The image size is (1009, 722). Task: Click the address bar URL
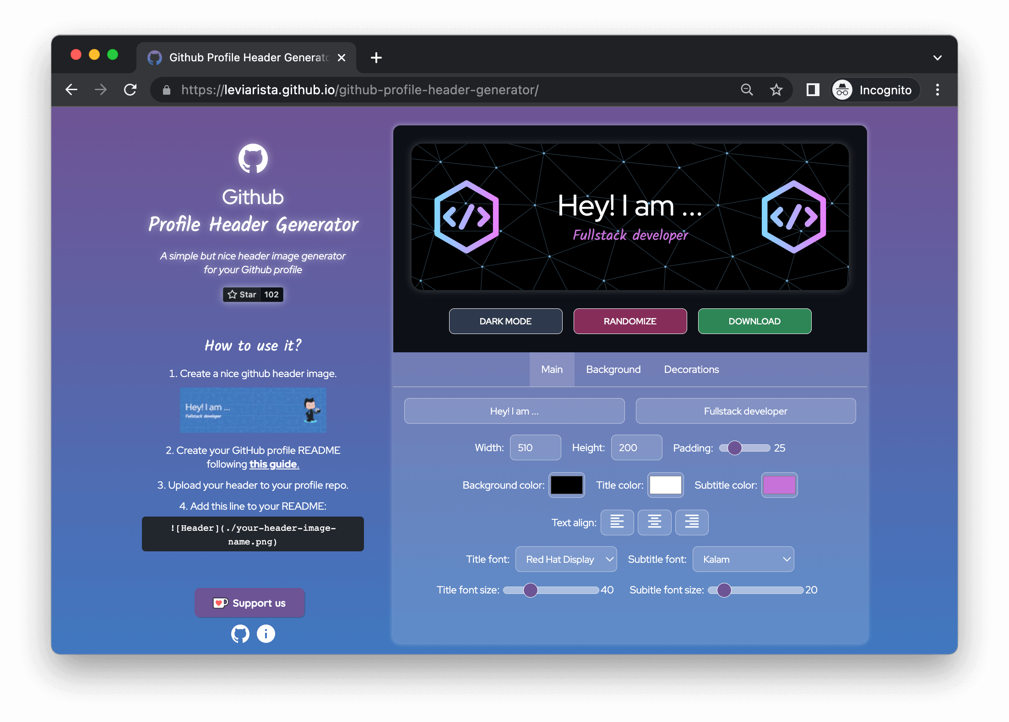360,90
